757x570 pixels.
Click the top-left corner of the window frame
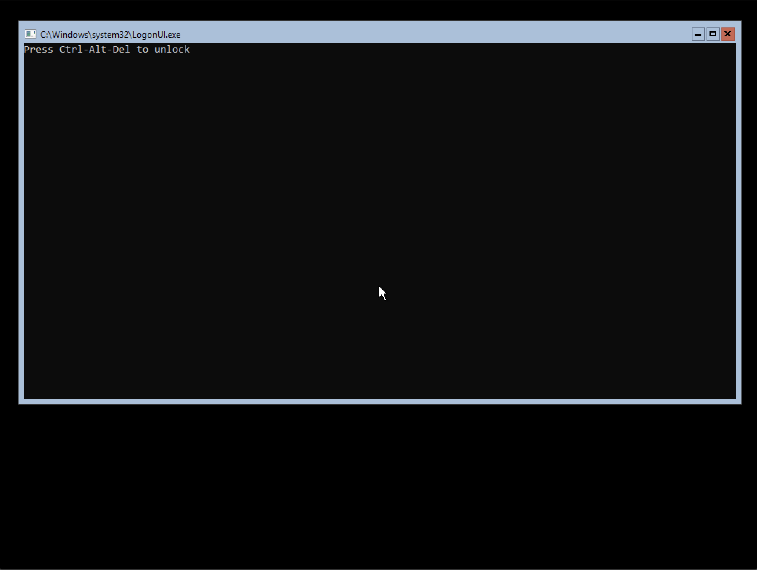[x=19, y=21]
